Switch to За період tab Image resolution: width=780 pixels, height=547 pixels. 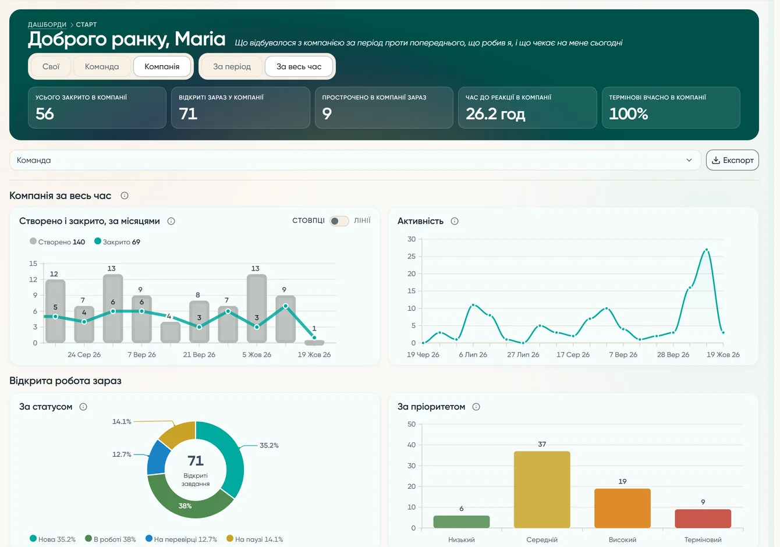click(x=232, y=66)
